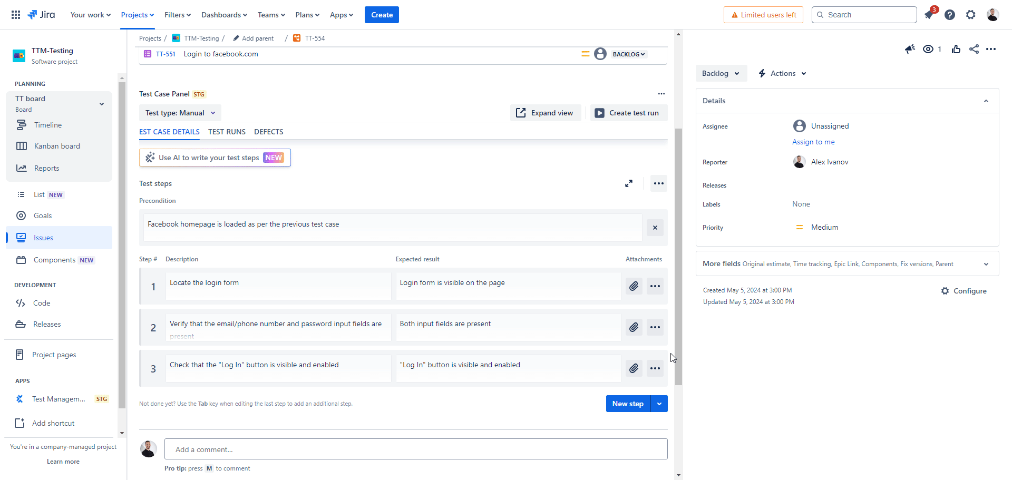Click the Add a comment field
The width and height of the screenshot is (1012, 480).
click(x=415, y=449)
